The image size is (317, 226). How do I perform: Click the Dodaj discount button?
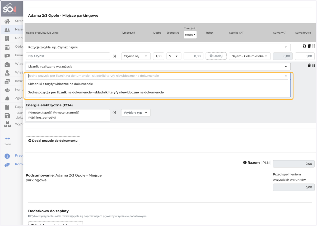(216, 56)
